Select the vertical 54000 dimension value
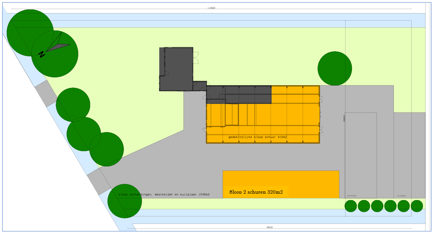 click(x=344, y=118)
